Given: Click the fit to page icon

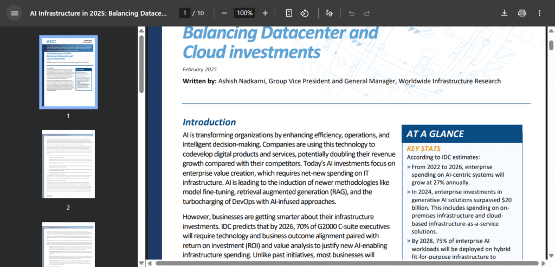Looking at the screenshot, I should 289,13.
